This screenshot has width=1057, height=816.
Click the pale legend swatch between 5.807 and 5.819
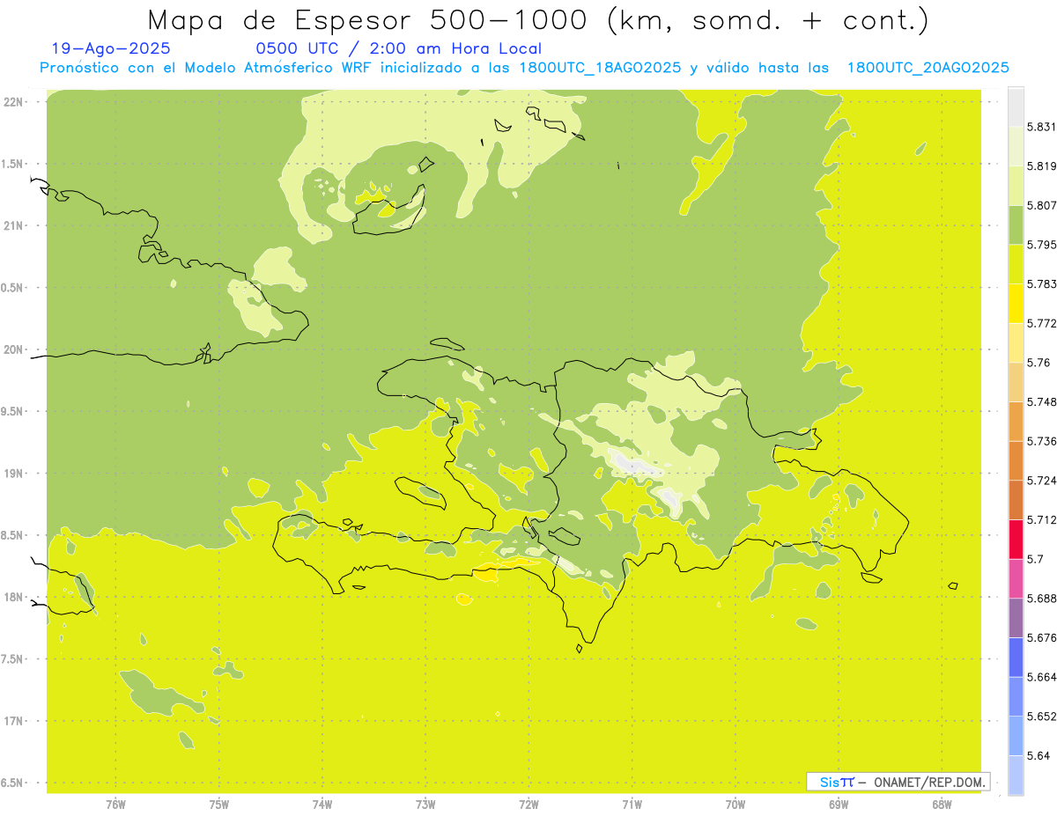point(1016,185)
